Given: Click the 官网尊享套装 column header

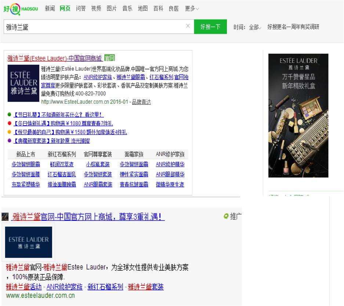Looking at the screenshot, I should pos(98,154).
